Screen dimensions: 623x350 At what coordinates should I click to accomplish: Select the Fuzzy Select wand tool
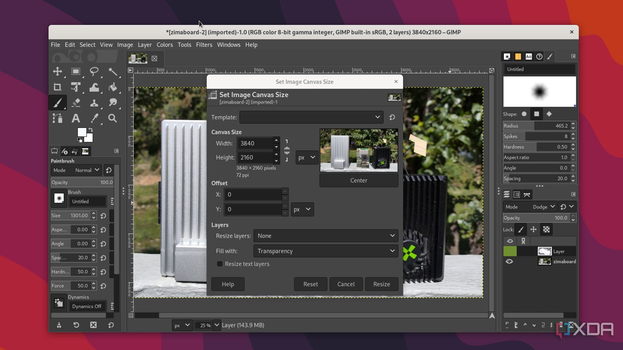tap(113, 71)
